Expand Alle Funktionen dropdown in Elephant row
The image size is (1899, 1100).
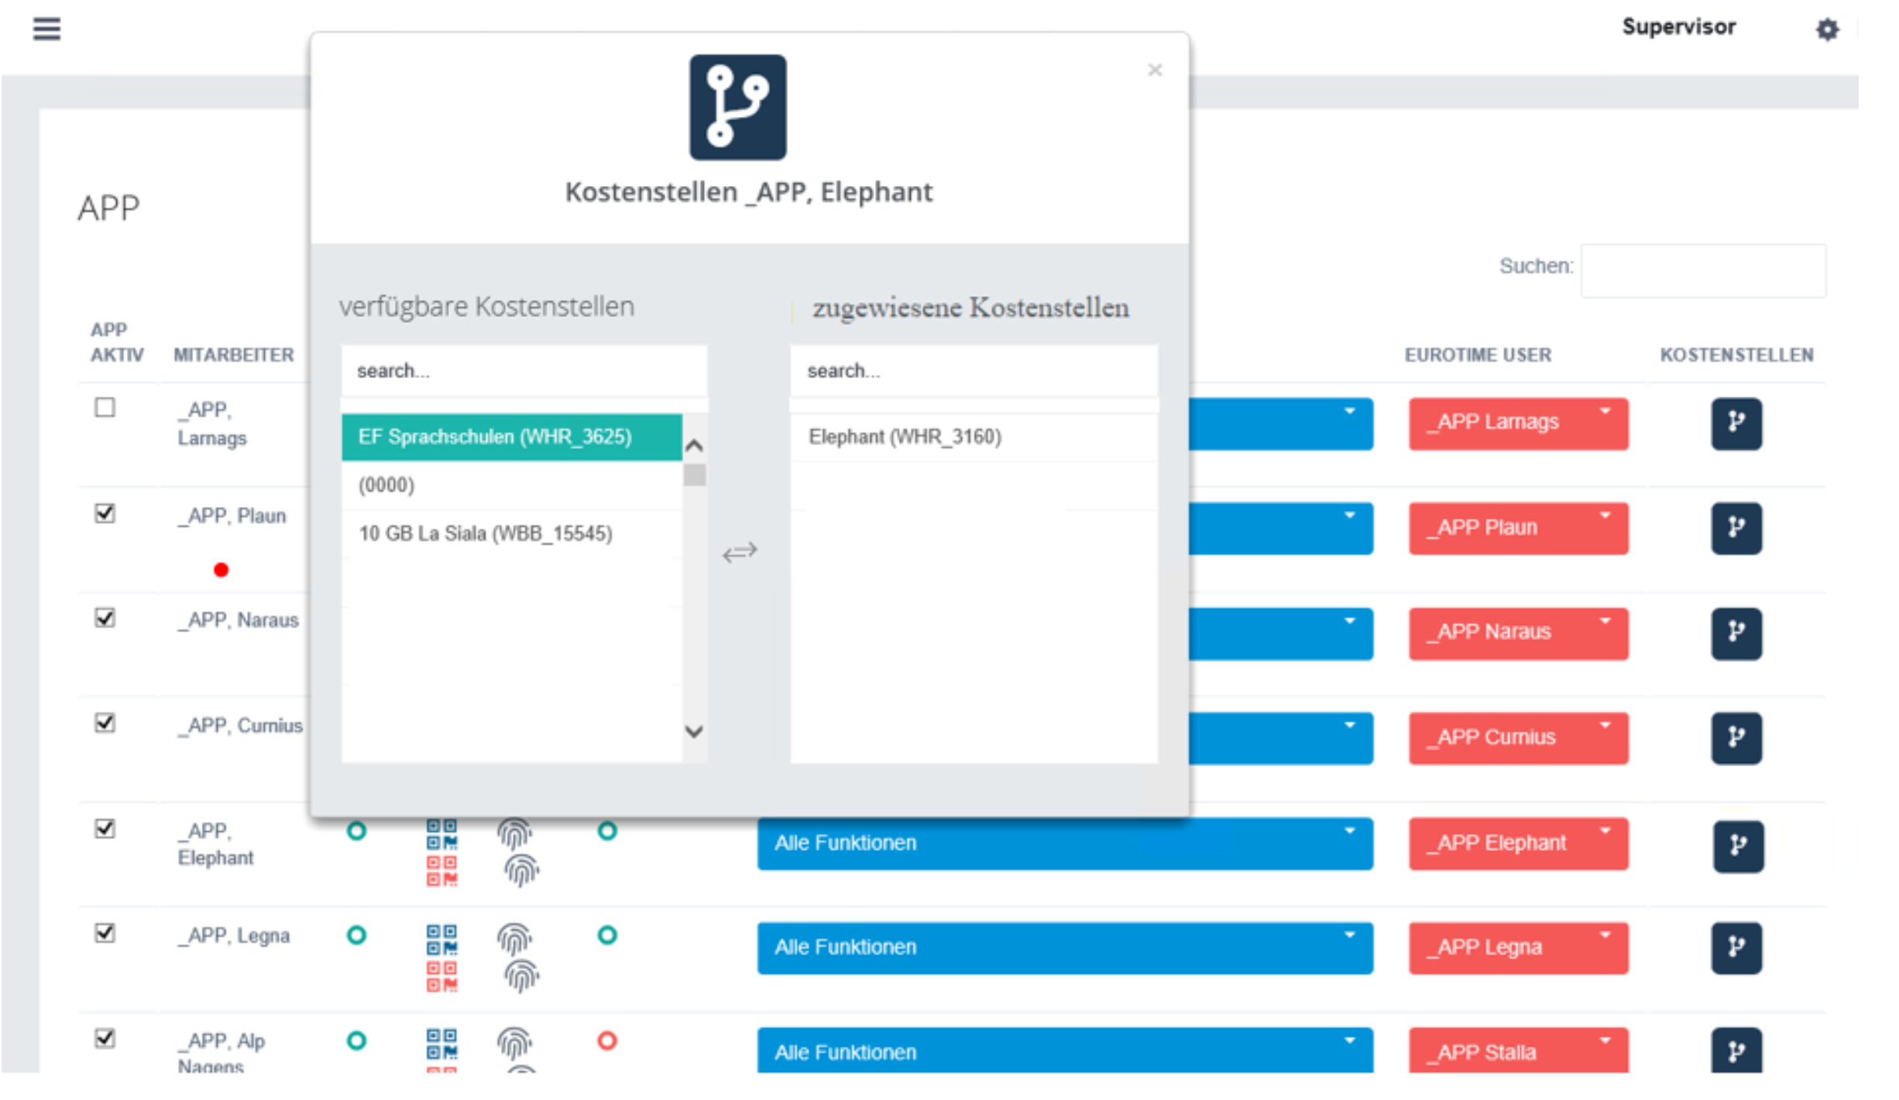(x=1064, y=843)
